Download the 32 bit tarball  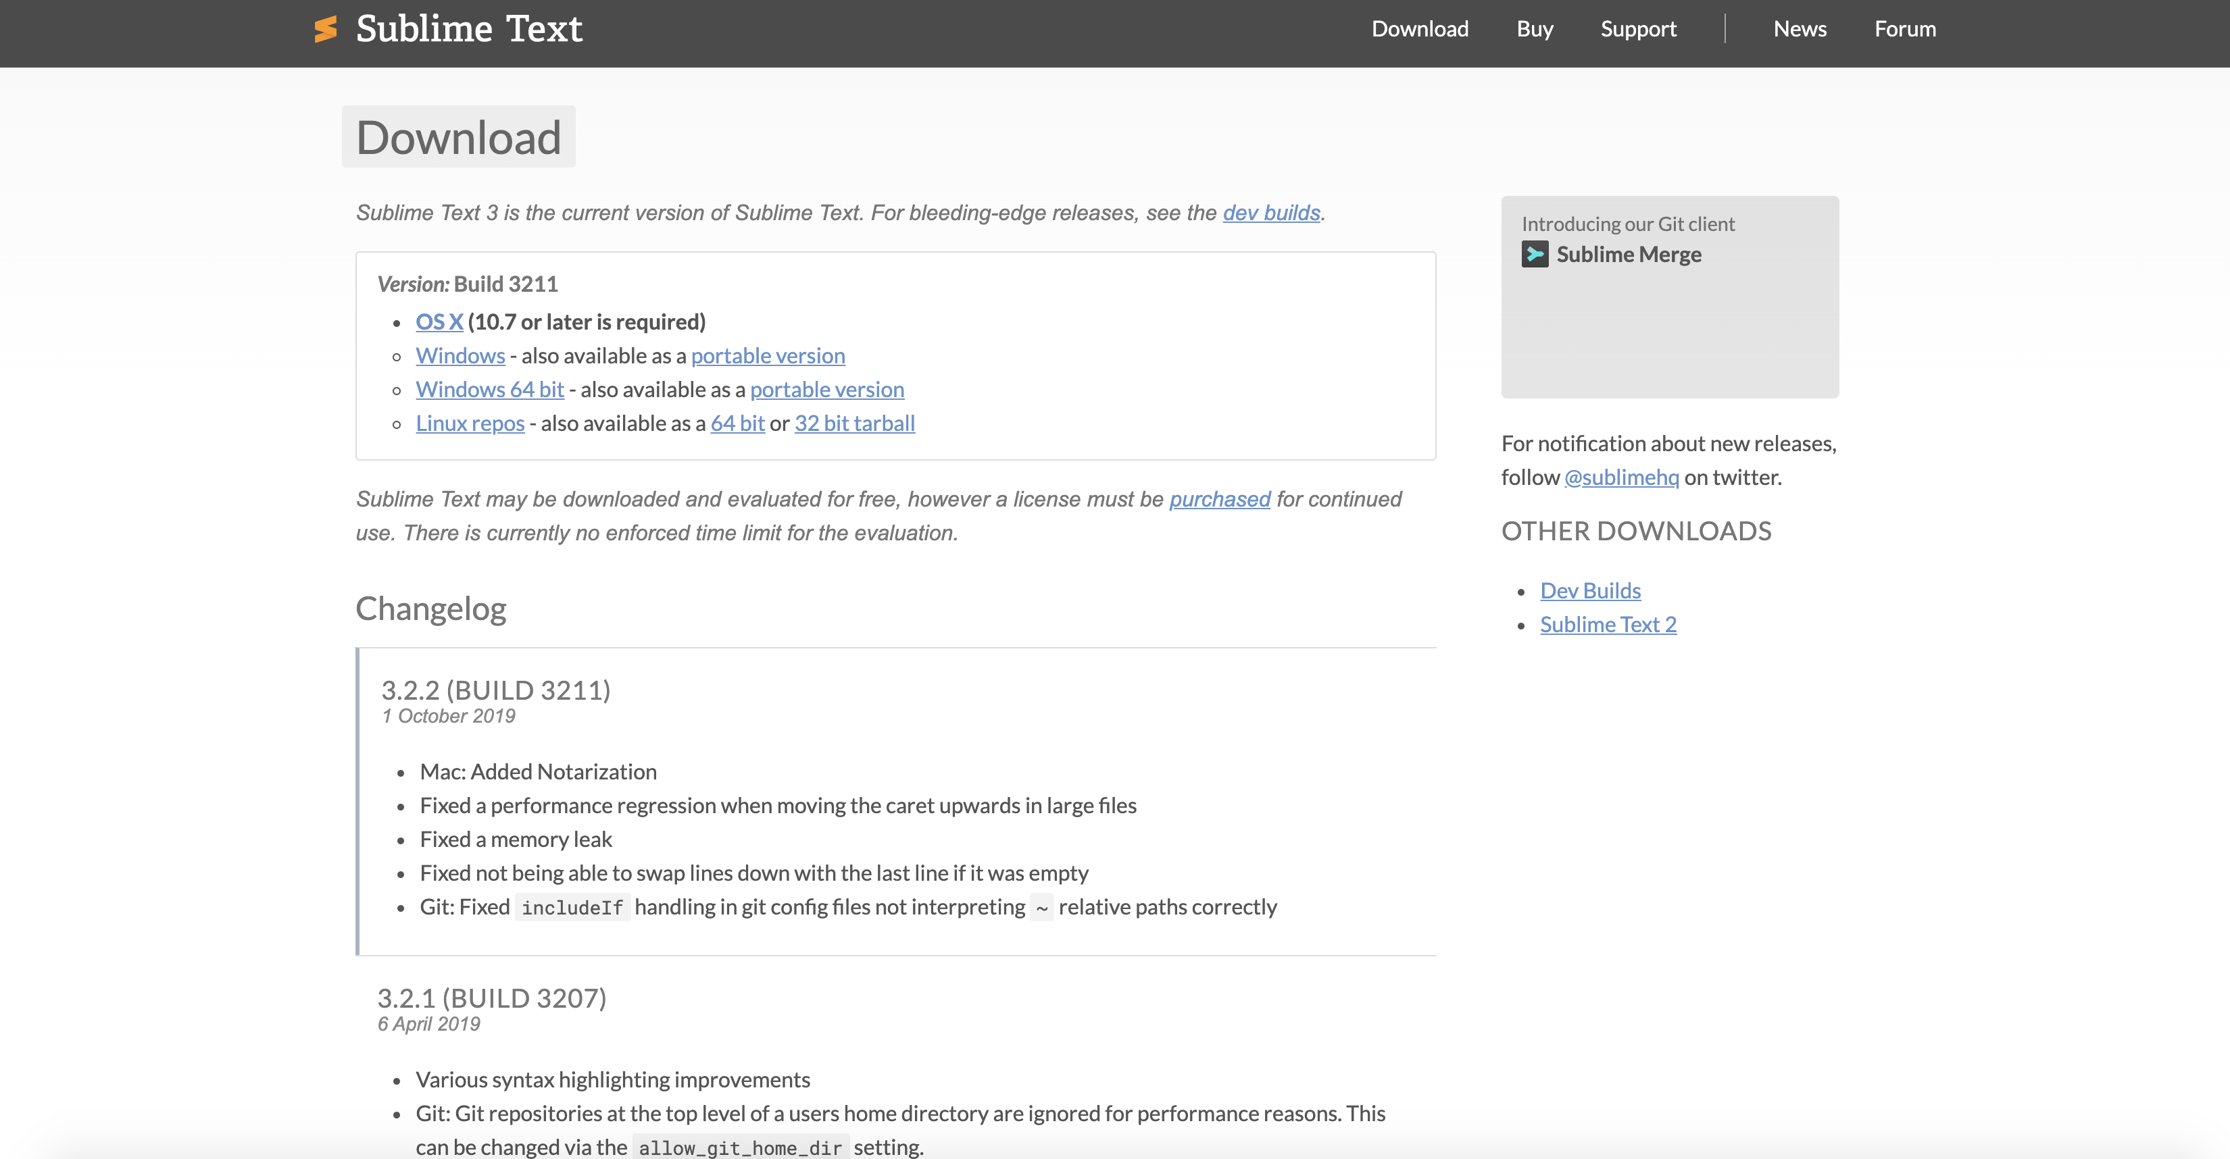pos(854,423)
